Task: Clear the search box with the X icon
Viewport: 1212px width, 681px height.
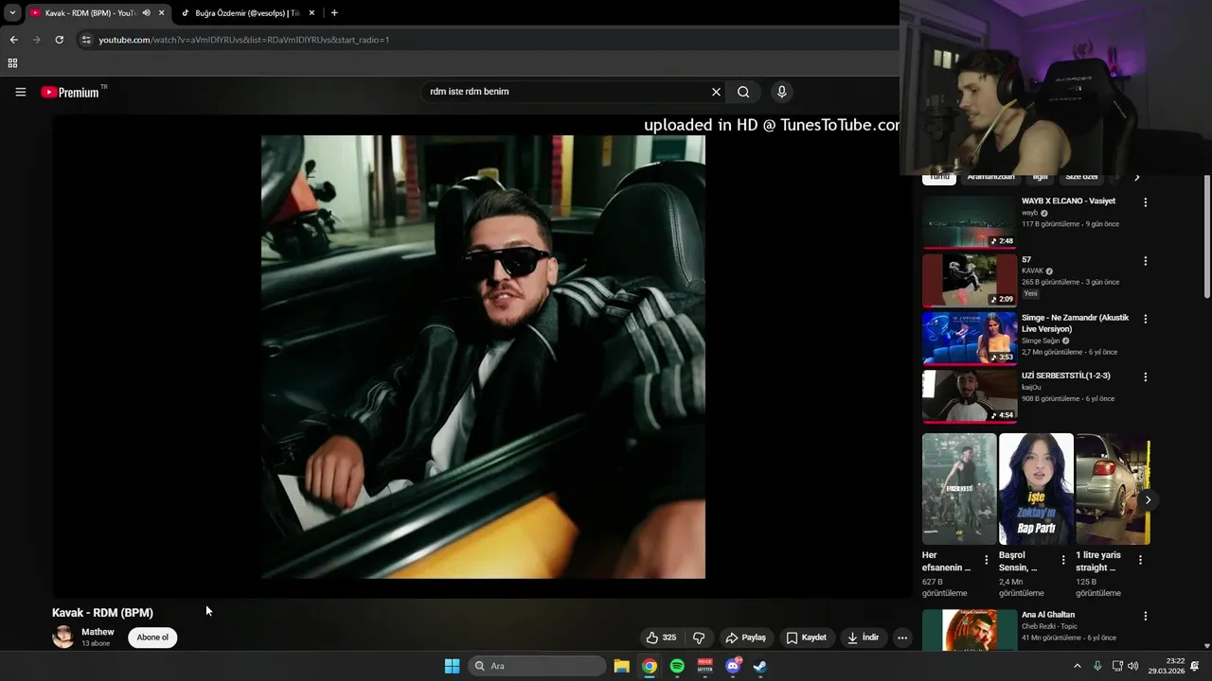Action: point(716,92)
